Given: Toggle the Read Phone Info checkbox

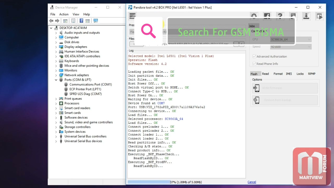Looking at the screenshot, I should point(254,64).
